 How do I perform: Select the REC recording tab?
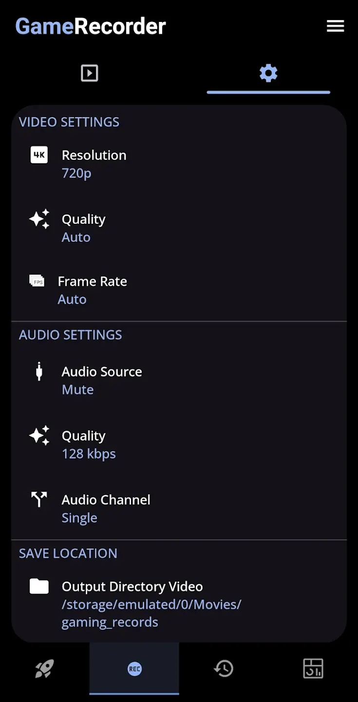[134, 669]
